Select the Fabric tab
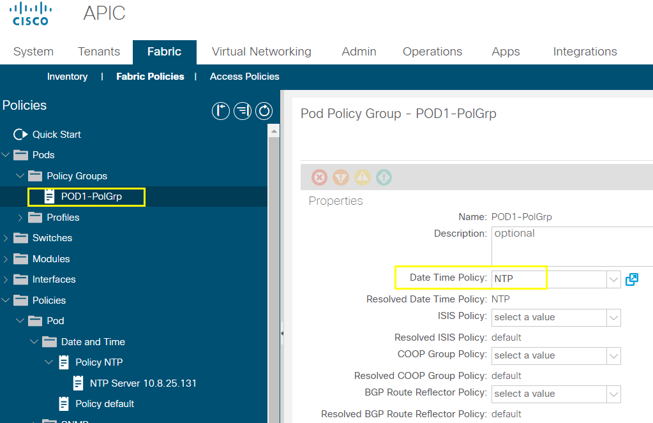The image size is (653, 423). tap(165, 52)
